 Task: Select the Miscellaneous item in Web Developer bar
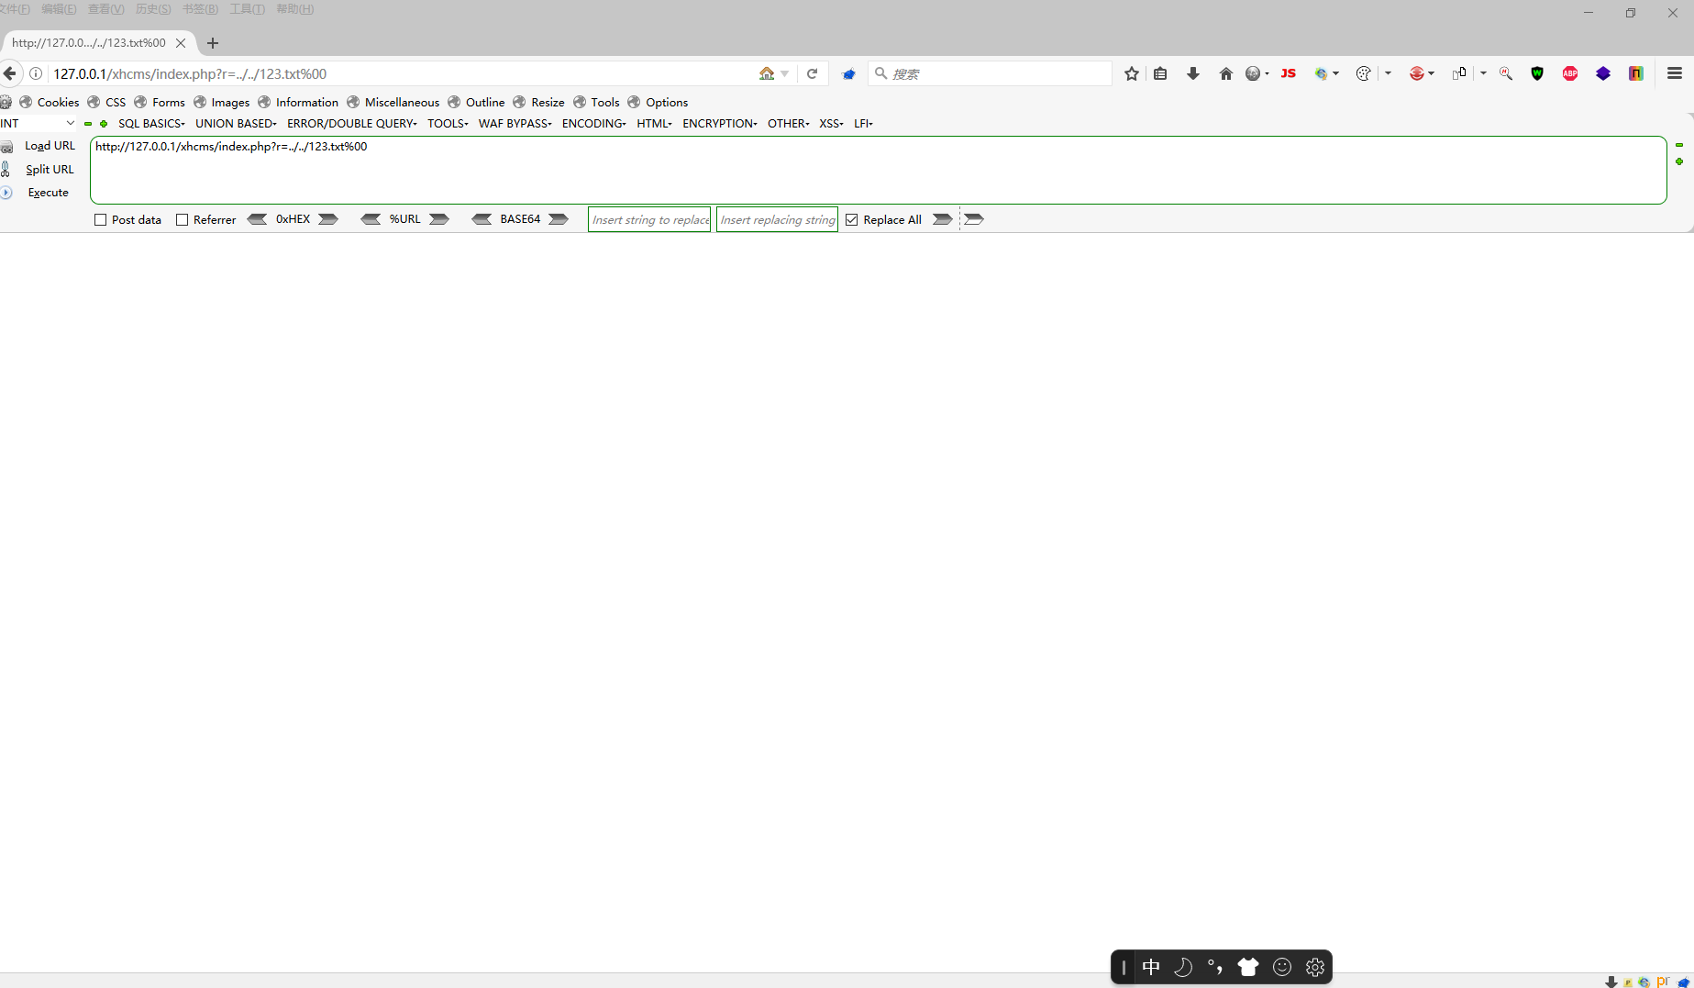(402, 102)
